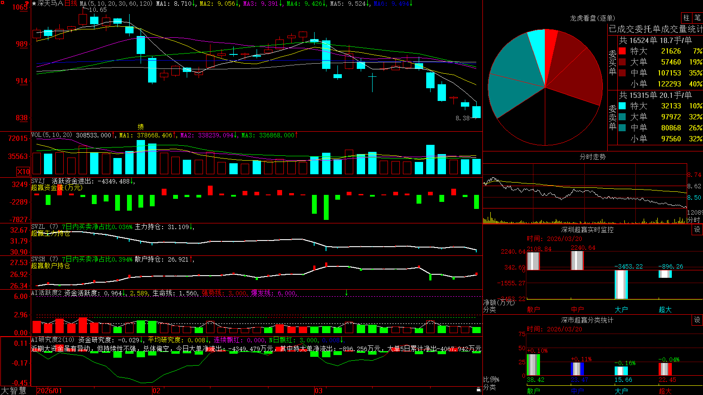
Task: Click the 共 15315单 summary line
Action: (655, 95)
